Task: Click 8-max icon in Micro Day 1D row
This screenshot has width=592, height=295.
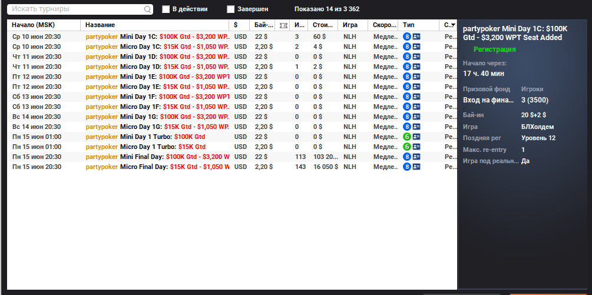Action: pyautogui.click(x=406, y=67)
